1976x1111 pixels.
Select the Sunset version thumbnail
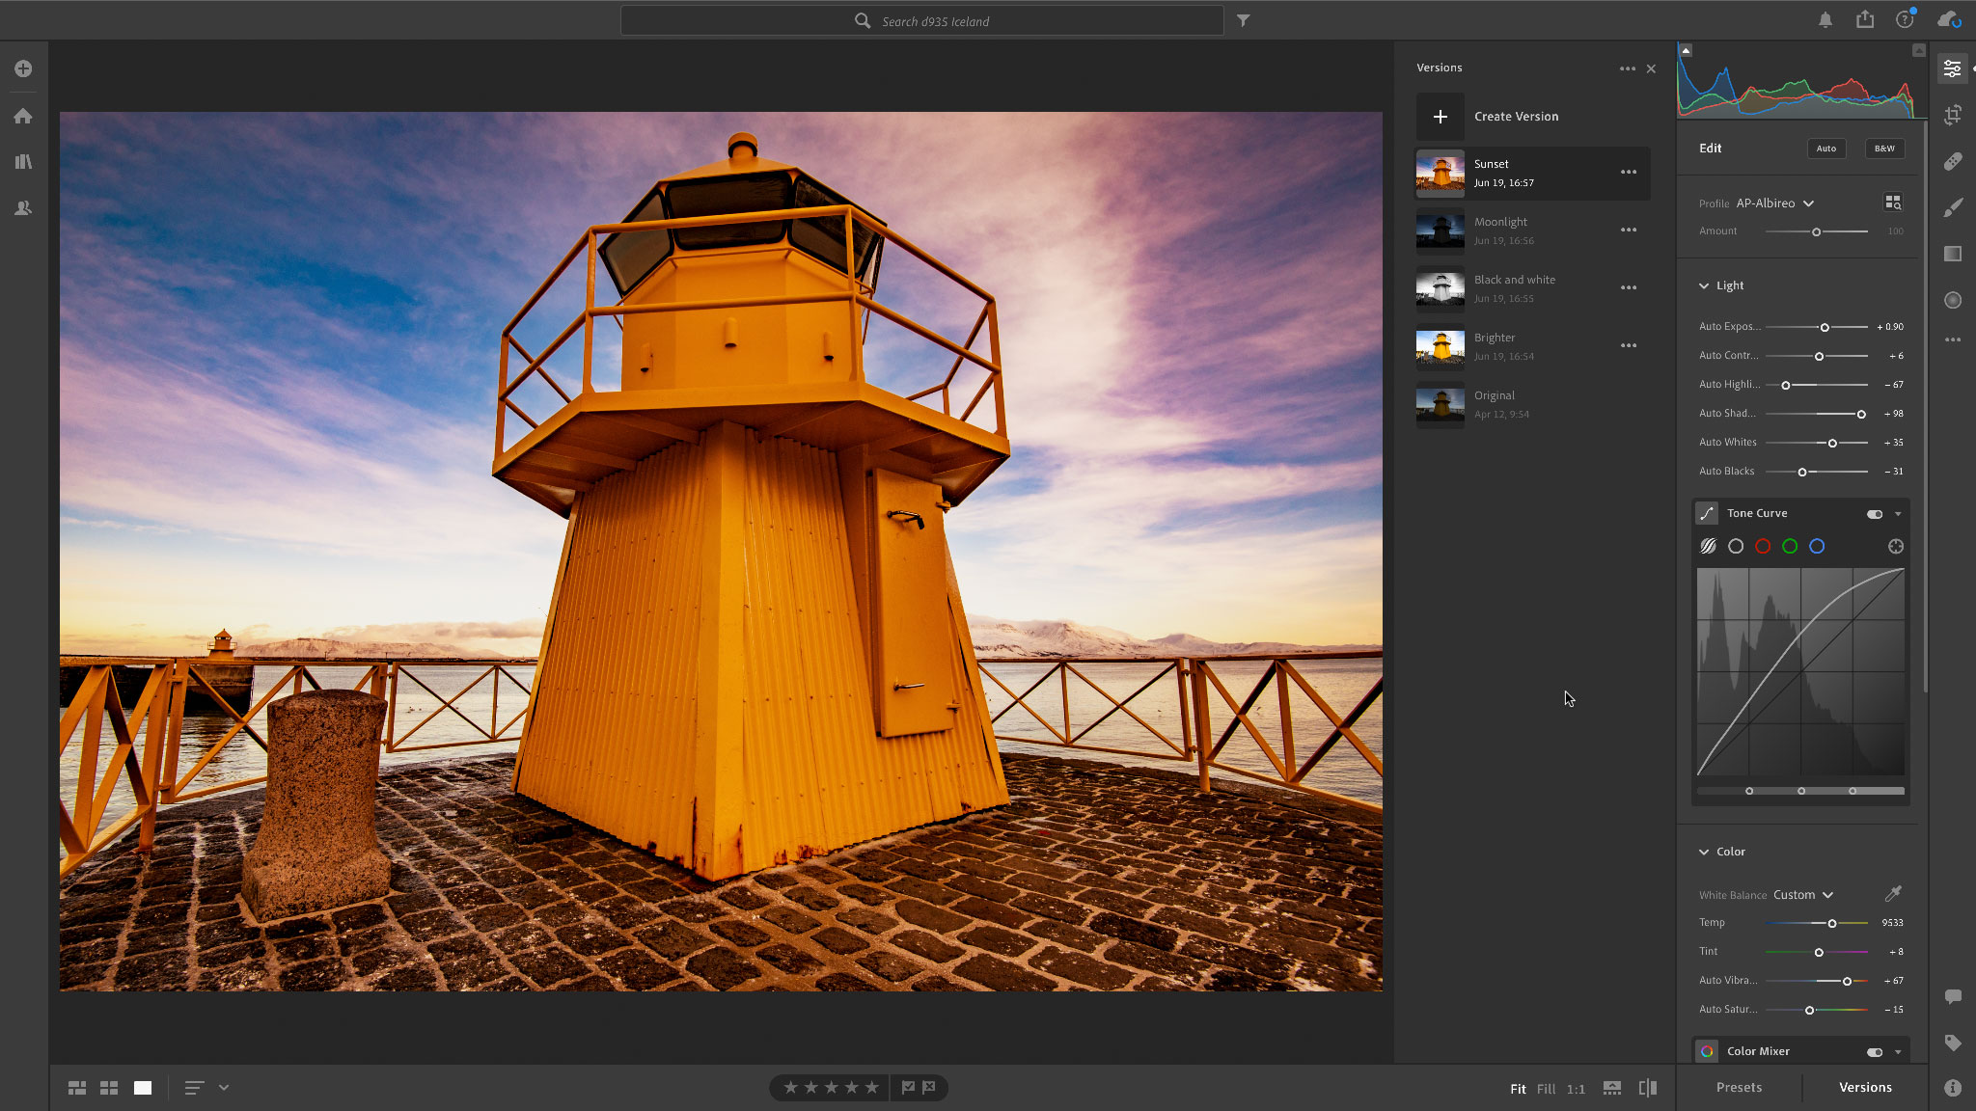[1441, 173]
